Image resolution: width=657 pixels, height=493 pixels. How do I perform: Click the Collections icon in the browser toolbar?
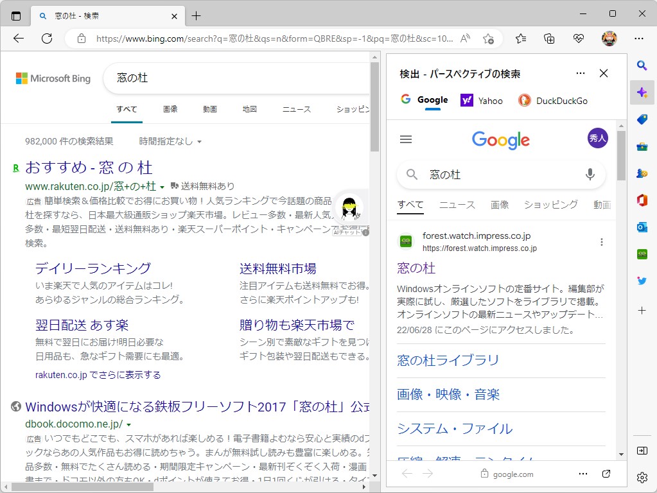tap(549, 39)
